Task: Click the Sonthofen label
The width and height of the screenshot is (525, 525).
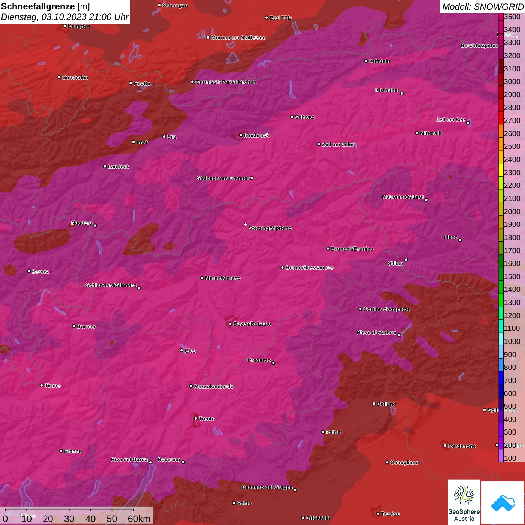Action: click(x=75, y=77)
